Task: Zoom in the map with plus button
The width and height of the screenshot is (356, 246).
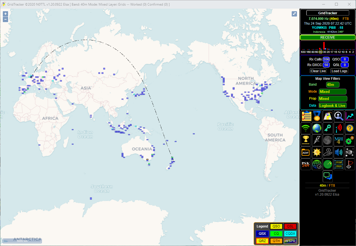Action: [6, 14]
